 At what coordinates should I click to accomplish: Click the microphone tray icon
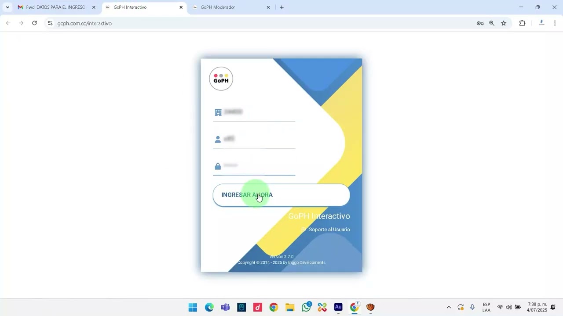click(x=472, y=307)
